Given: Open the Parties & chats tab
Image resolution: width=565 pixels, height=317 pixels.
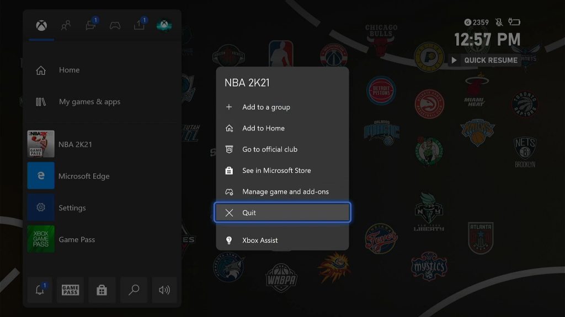Looking at the screenshot, I should click(91, 25).
